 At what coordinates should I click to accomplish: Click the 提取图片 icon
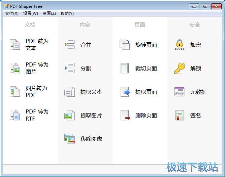point(70,115)
